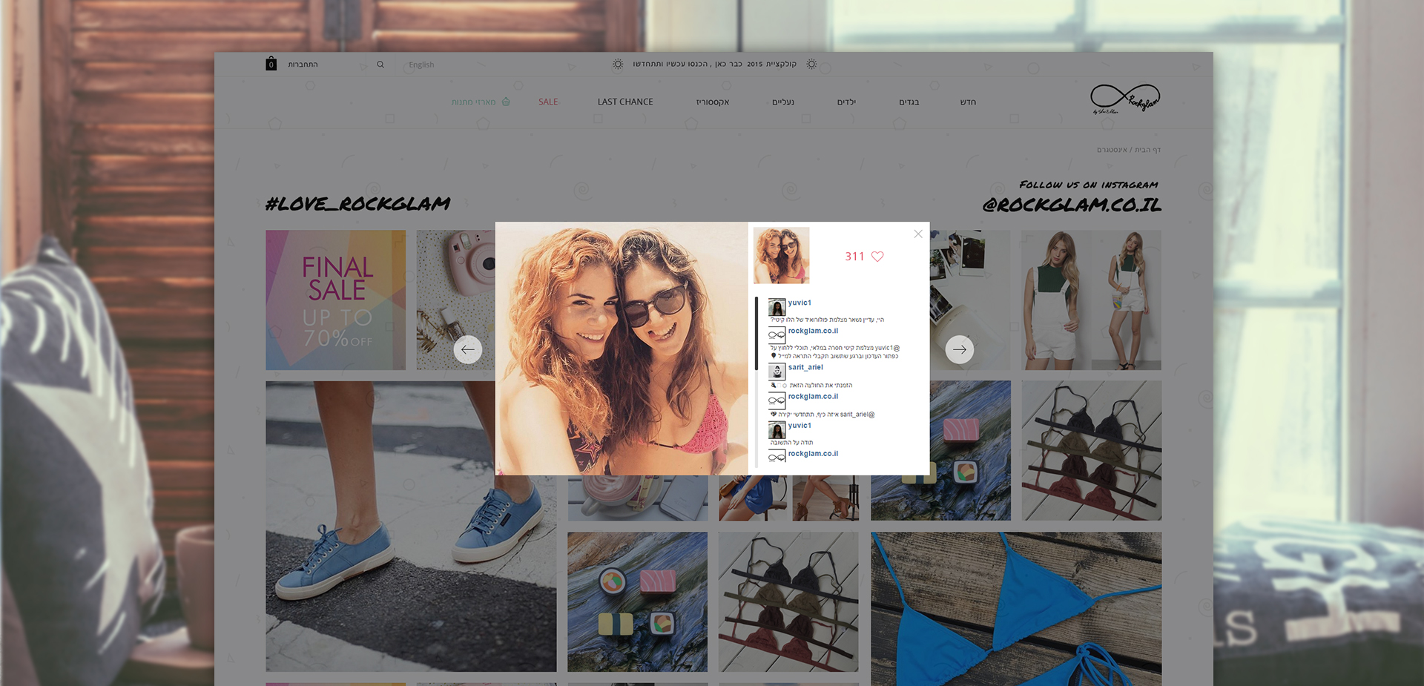Click the התחברות login link

point(303,65)
